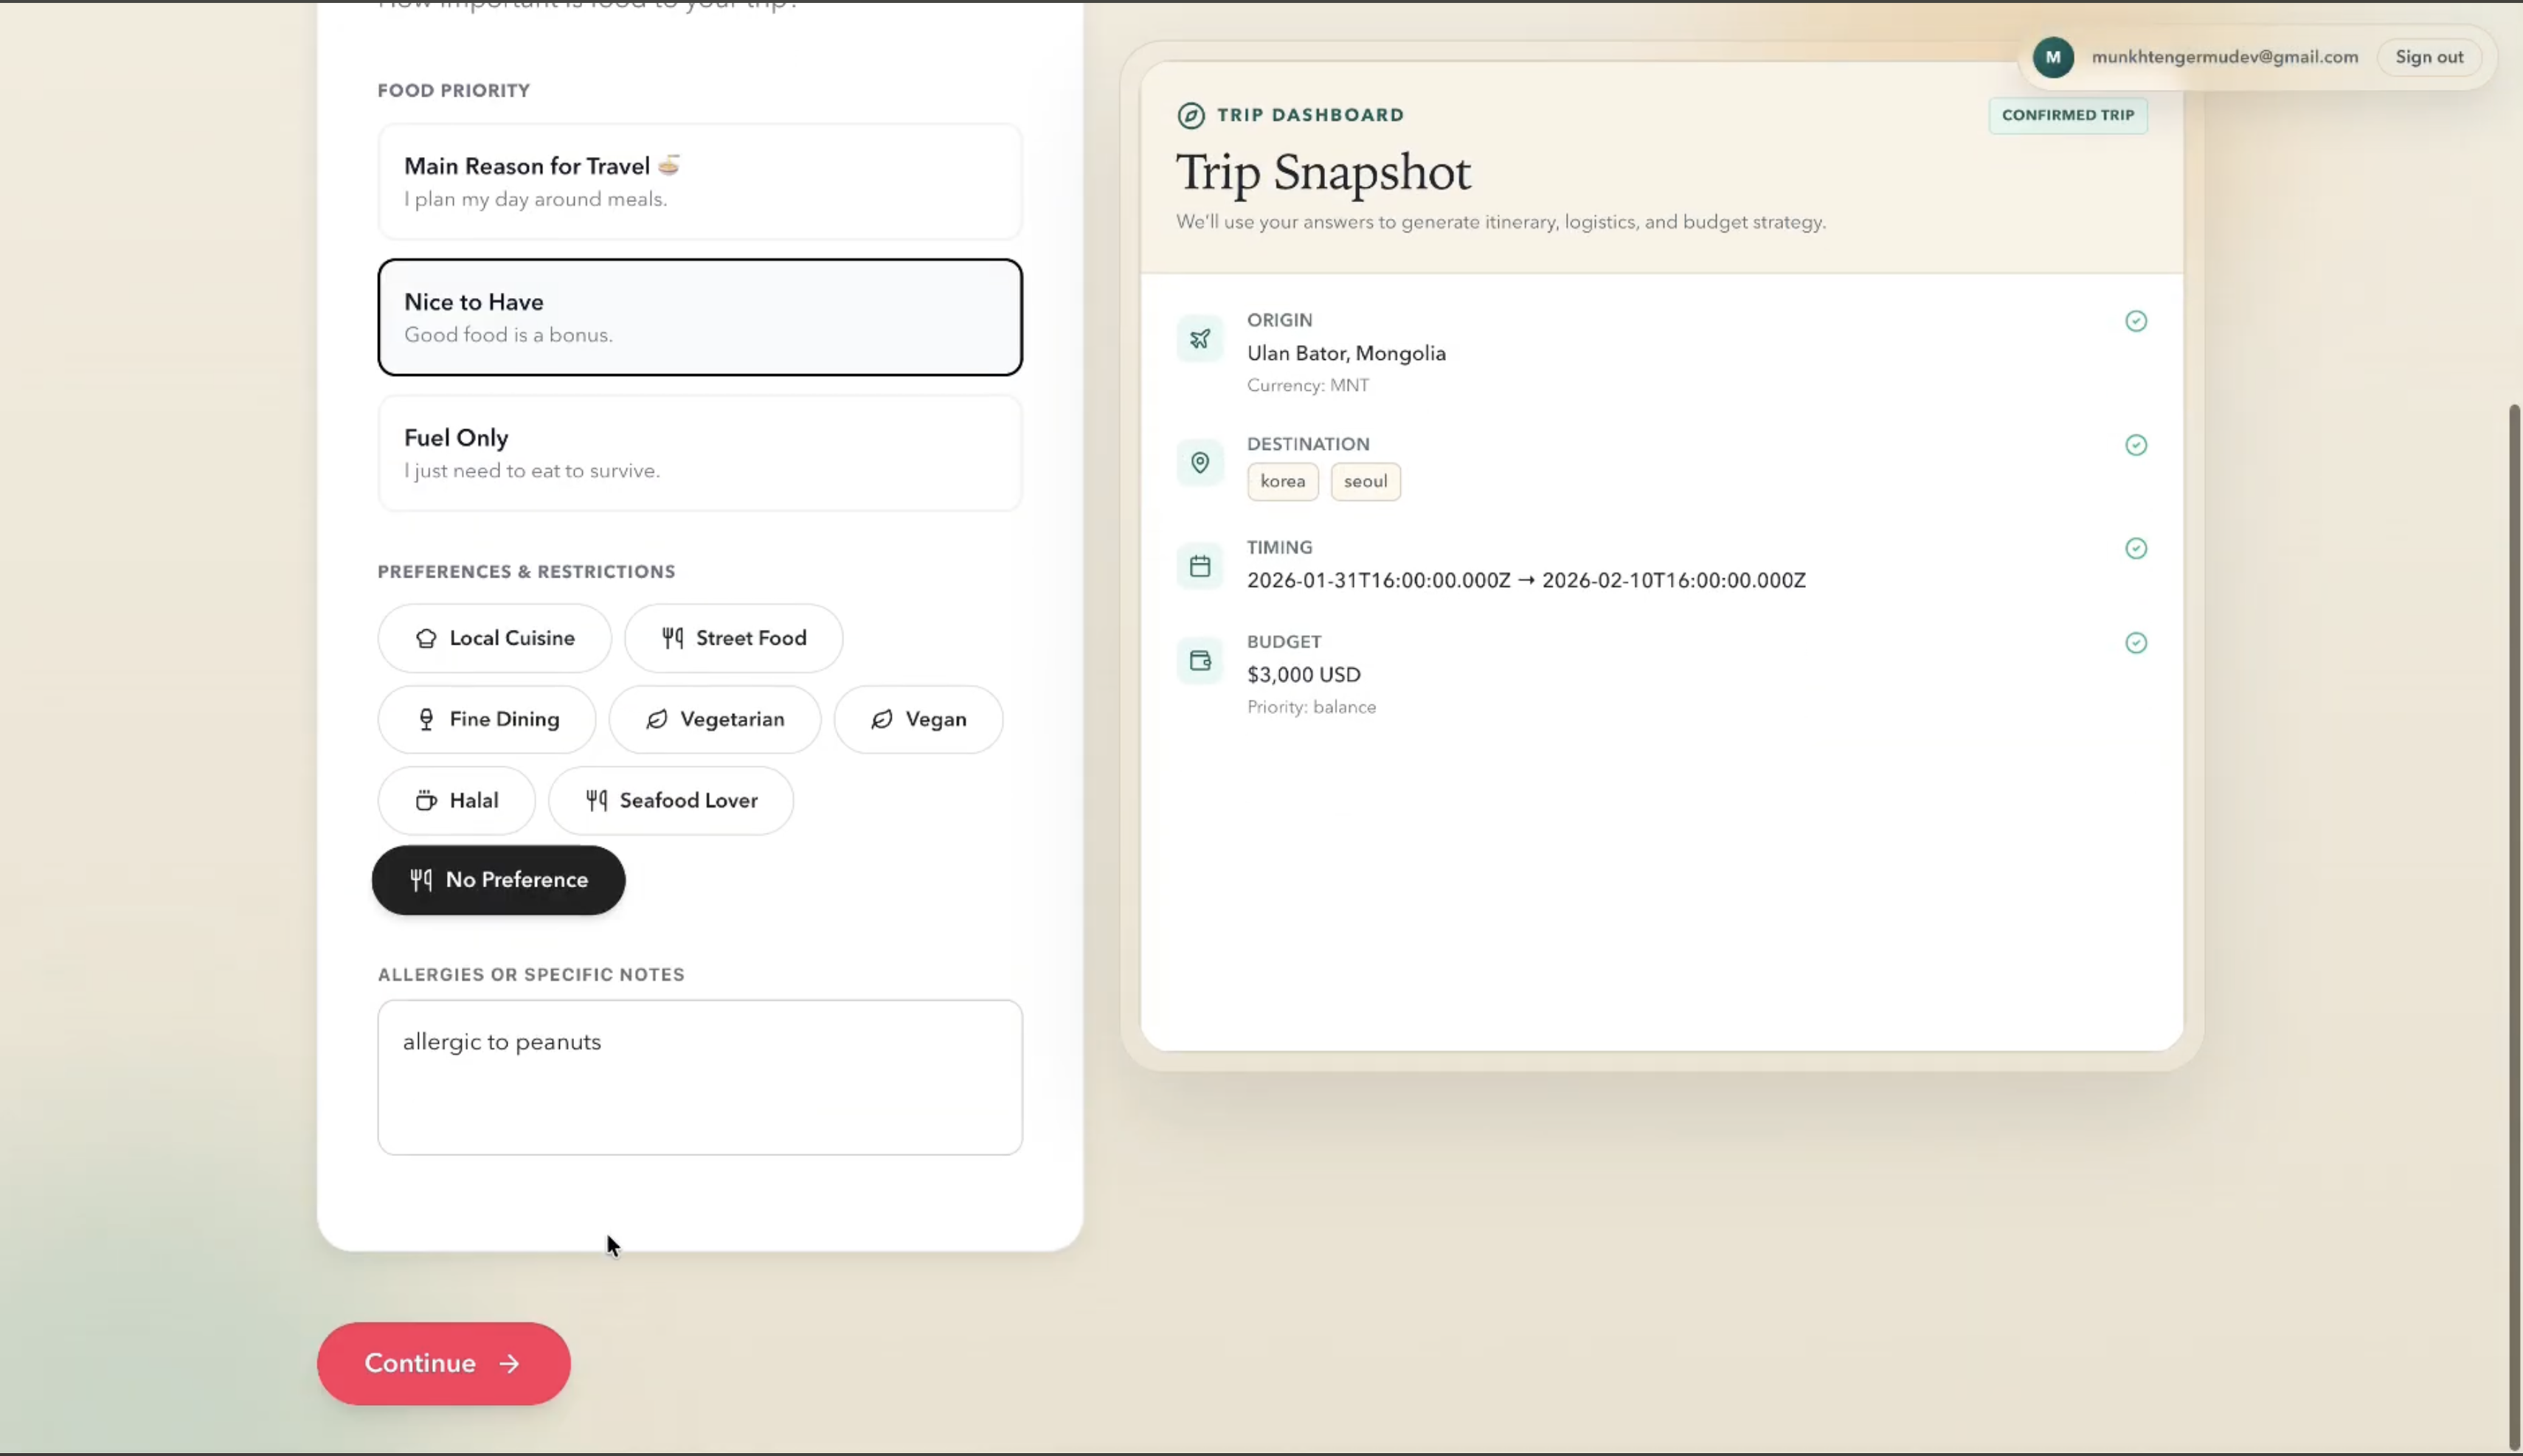Click the M user avatar
Image resolution: width=2523 pixels, height=1456 pixels.
click(x=2052, y=58)
